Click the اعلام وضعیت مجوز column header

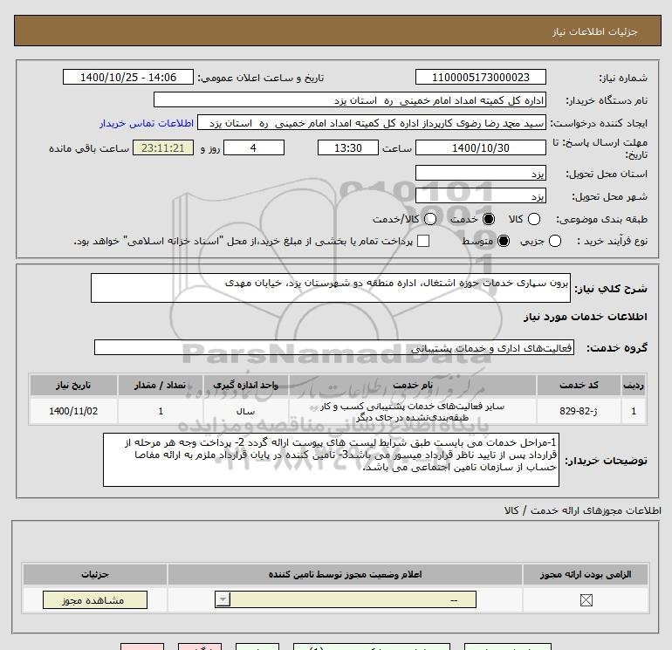point(345,574)
